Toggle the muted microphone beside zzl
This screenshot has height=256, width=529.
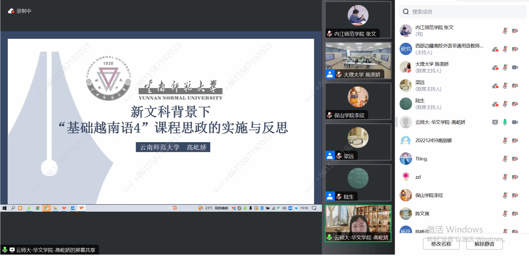(505, 177)
